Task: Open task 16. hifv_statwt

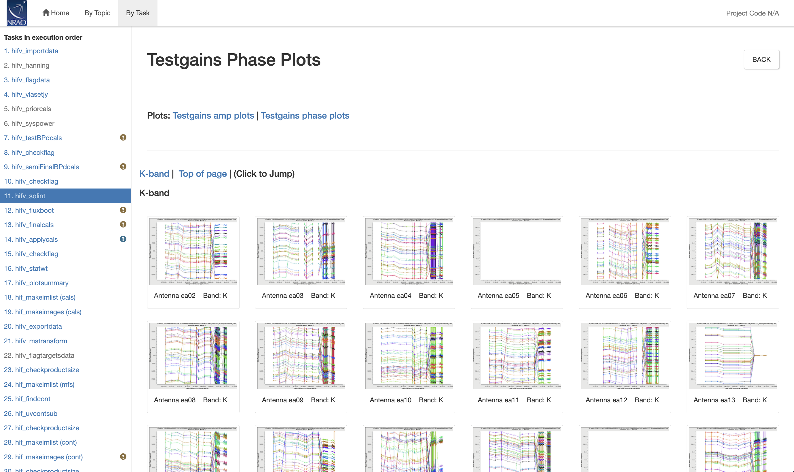Action: click(25, 269)
